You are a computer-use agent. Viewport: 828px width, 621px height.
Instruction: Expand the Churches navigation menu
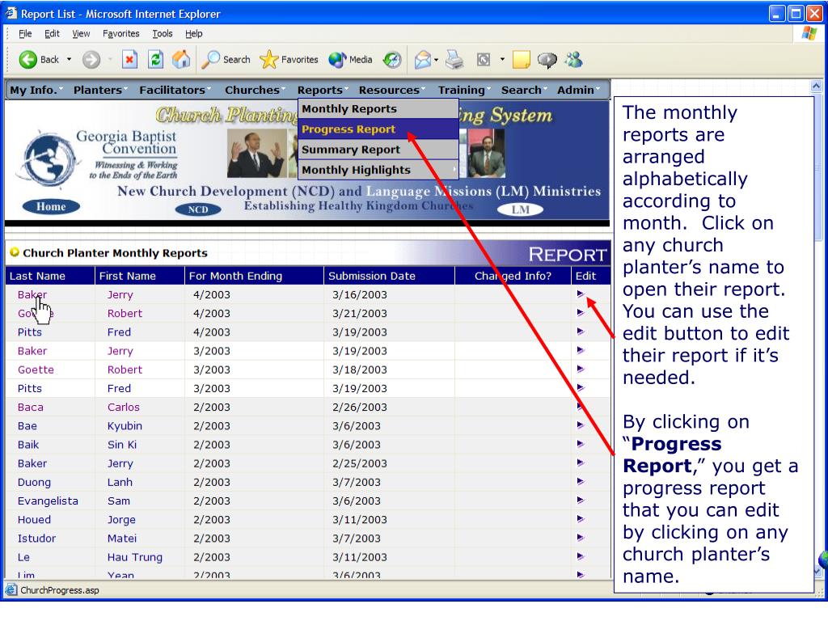[255, 91]
